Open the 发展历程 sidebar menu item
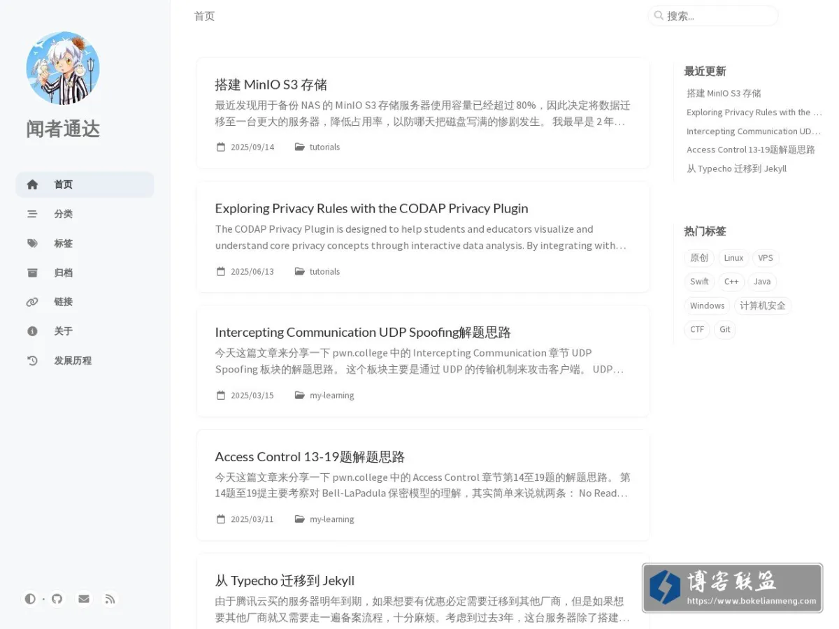This screenshot has height=629, width=839. point(85,361)
